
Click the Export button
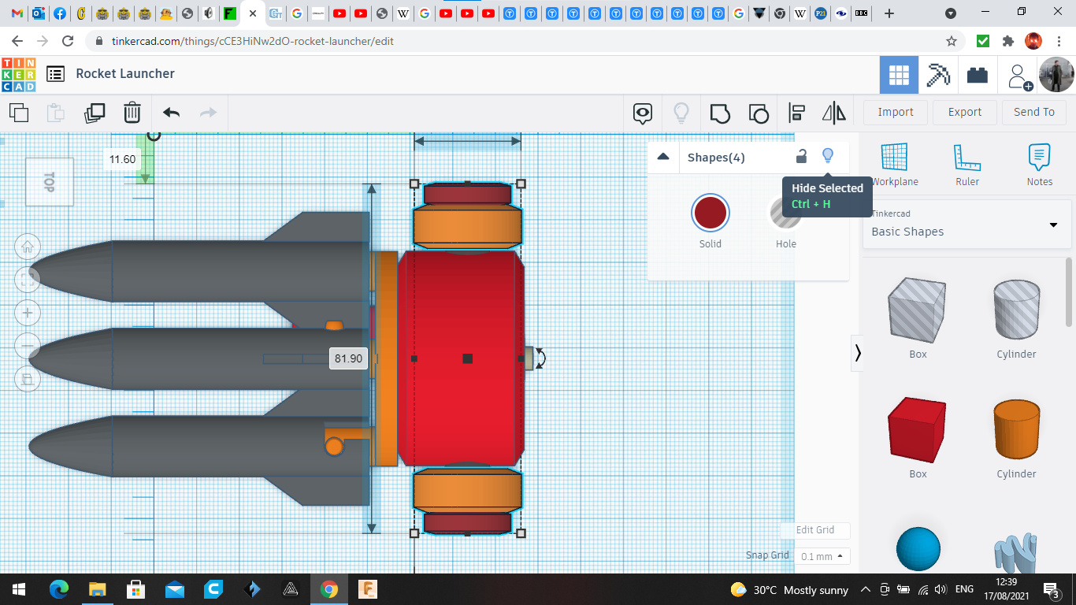point(964,112)
